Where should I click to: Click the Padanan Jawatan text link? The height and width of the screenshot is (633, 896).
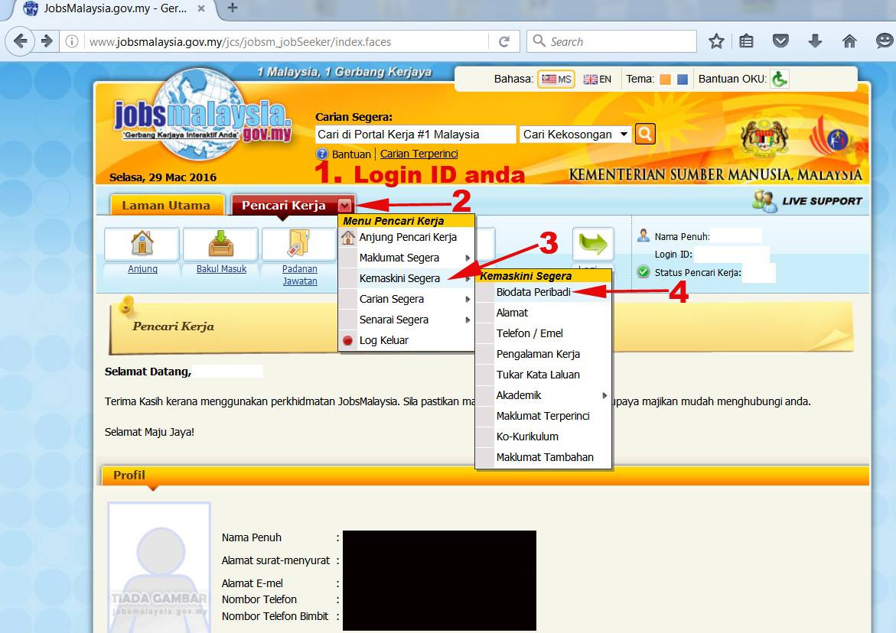click(x=299, y=274)
